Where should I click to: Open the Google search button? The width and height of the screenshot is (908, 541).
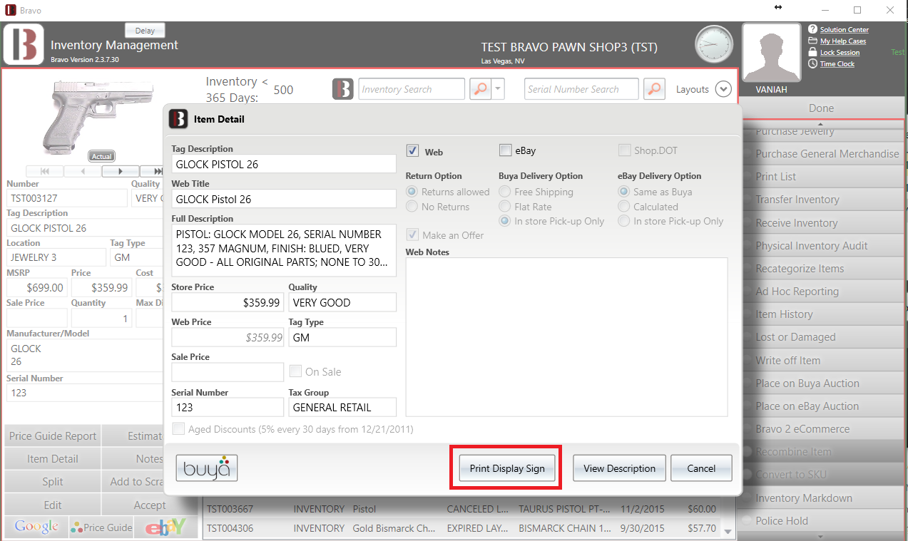pos(36,527)
